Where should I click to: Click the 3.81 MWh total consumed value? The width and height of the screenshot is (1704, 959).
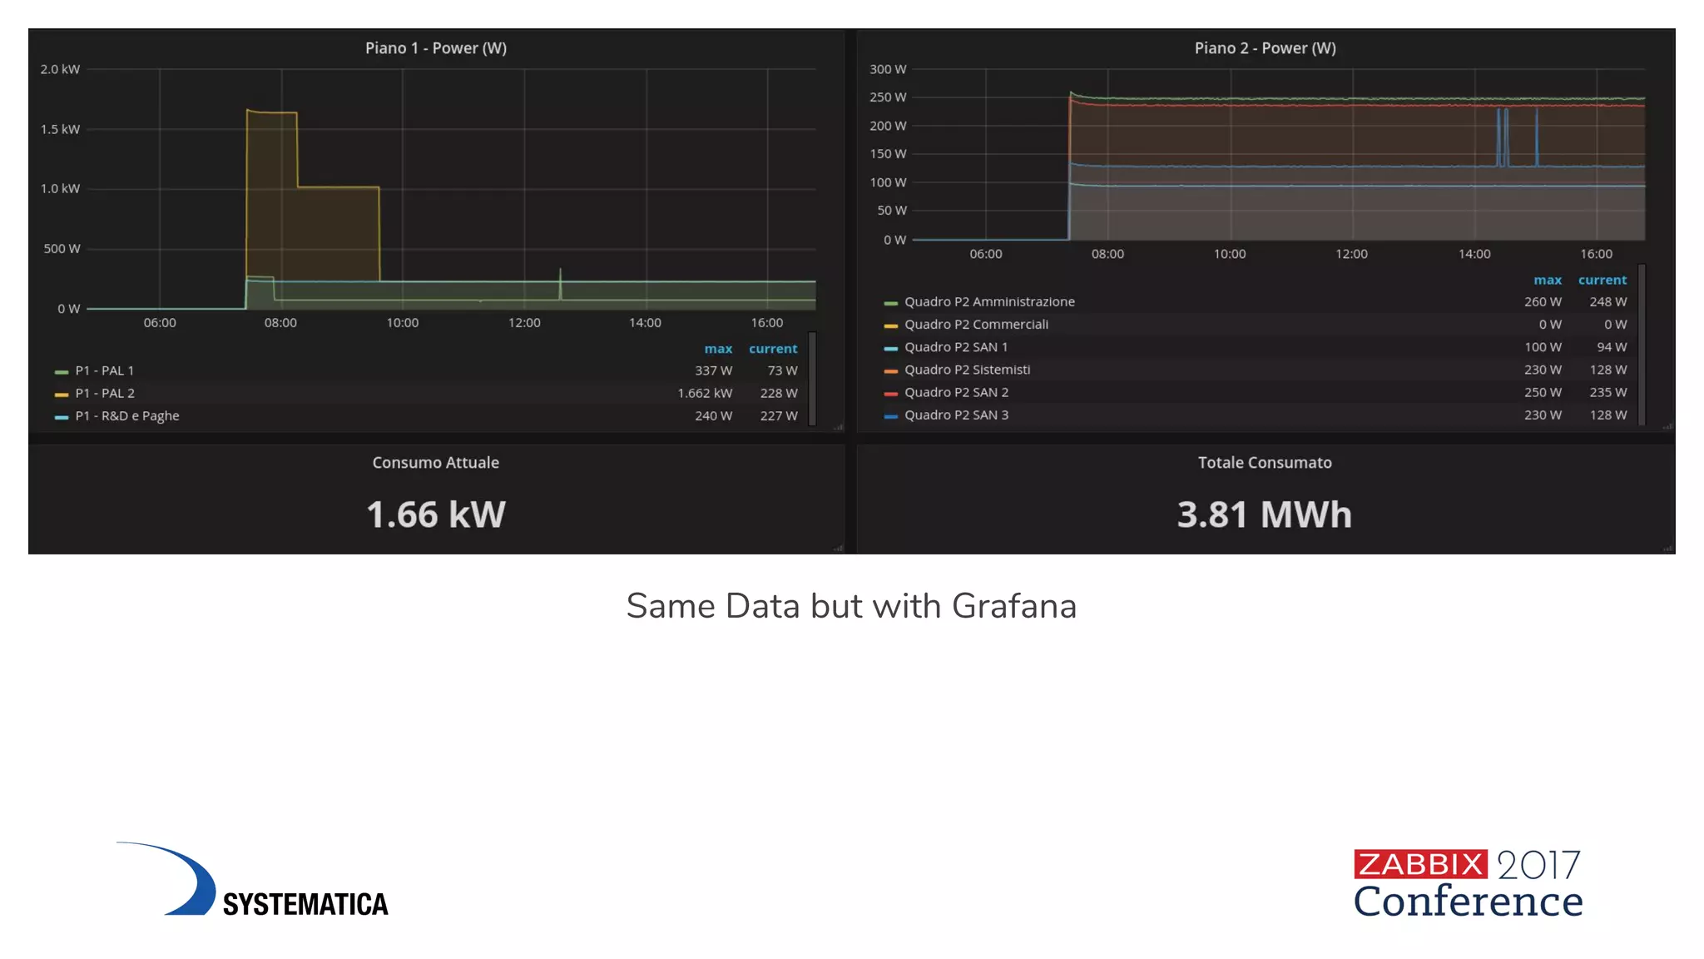tap(1265, 514)
